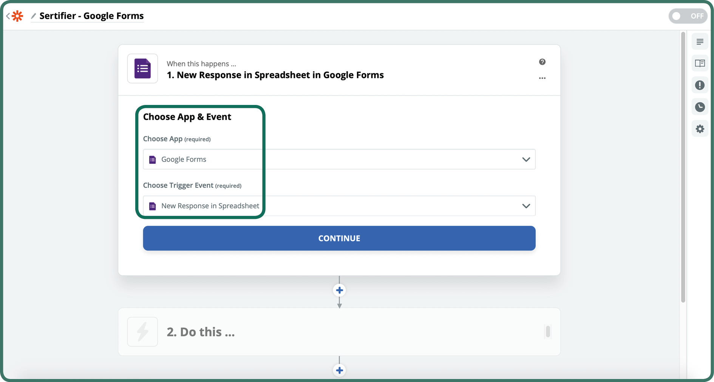The width and height of the screenshot is (714, 382).
Task: Open the settings gear icon
Action: 700,129
